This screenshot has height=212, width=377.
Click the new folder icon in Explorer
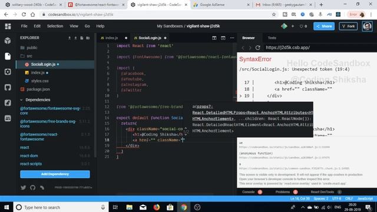(88, 38)
